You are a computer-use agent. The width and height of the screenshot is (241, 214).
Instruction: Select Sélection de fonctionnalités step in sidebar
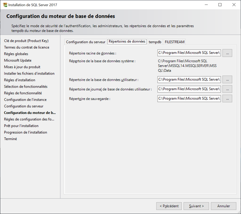[x=26, y=87]
